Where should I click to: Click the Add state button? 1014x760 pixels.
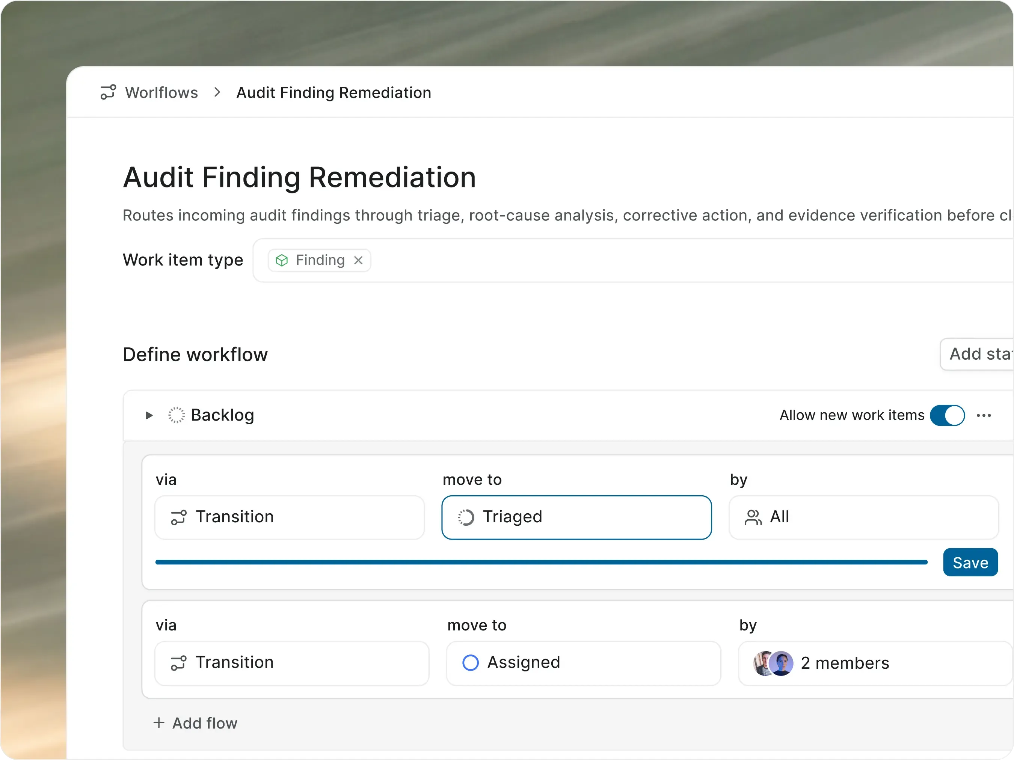click(977, 354)
